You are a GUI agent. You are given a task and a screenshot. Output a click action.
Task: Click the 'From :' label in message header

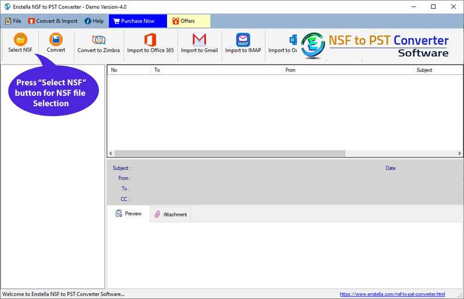pos(125,178)
